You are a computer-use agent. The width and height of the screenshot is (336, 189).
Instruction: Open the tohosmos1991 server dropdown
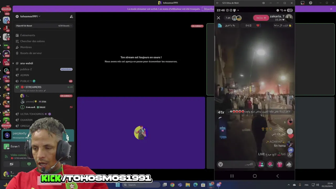pos(30,16)
